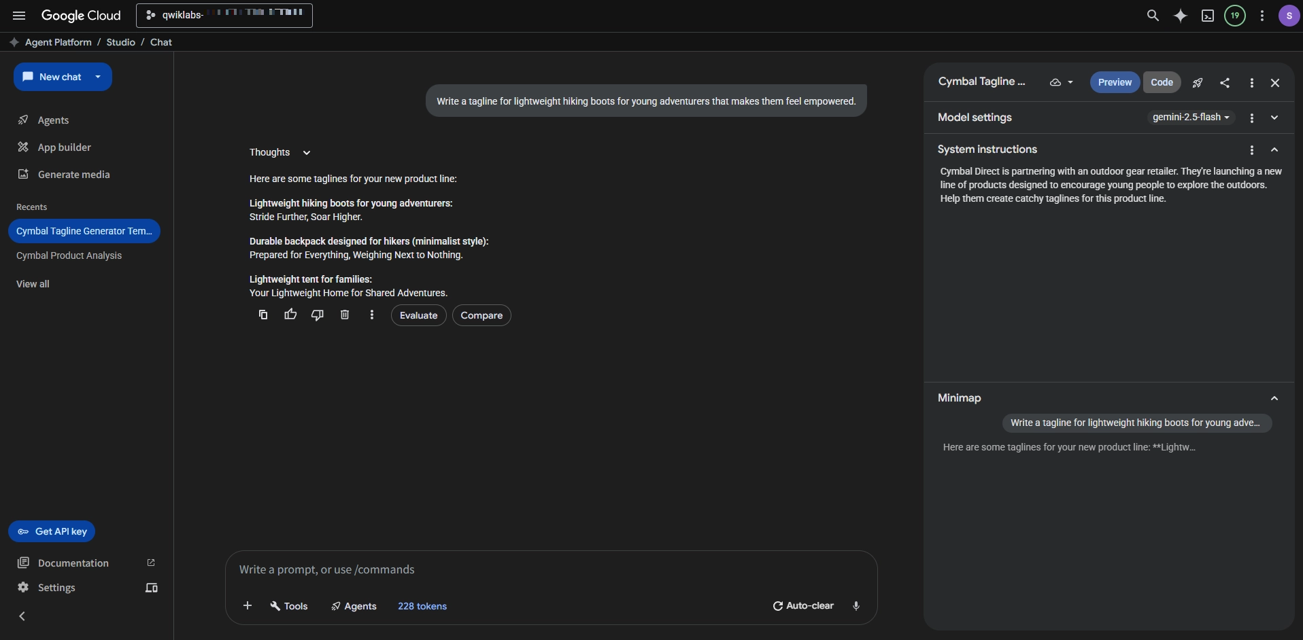Open Agents button in prompt box
The height and width of the screenshot is (640, 1303).
(354, 606)
